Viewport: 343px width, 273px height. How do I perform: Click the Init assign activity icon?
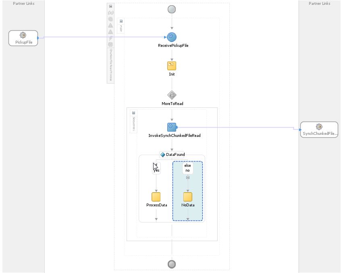(172, 66)
